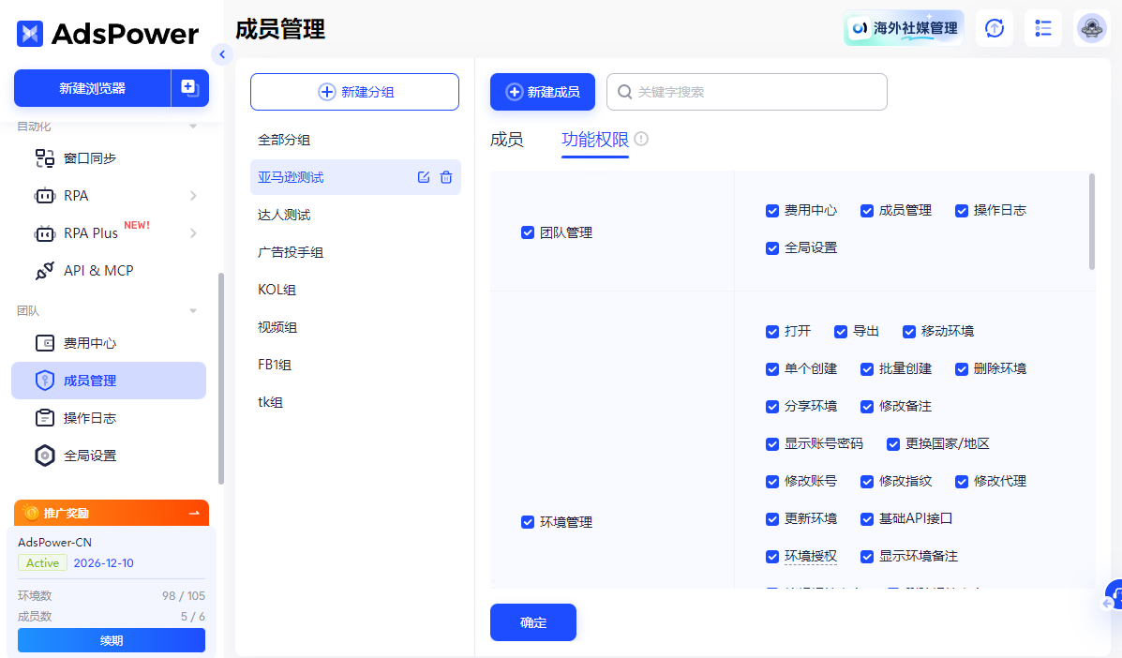The width and height of the screenshot is (1122, 658).
Task: Expand the RPA submenu chevron
Action: coord(193,196)
